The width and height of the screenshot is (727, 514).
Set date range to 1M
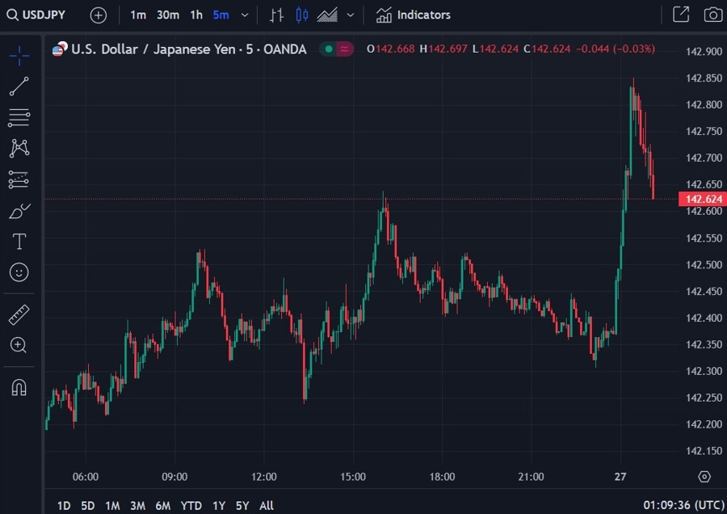(112, 506)
